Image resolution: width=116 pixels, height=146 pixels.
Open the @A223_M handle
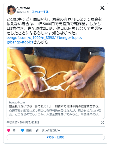coord(23,12)
